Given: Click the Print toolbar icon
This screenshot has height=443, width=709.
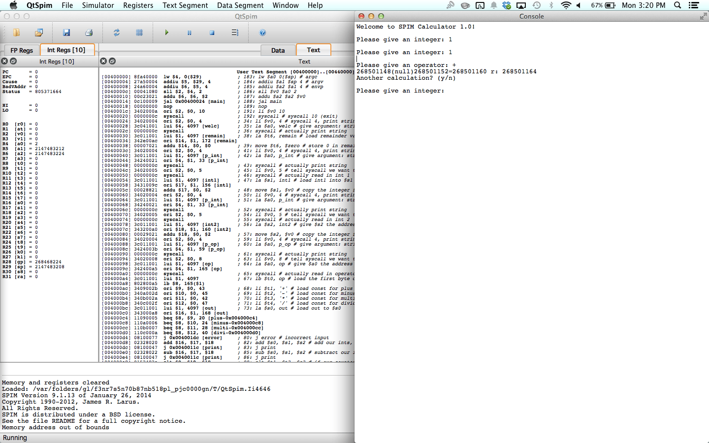Looking at the screenshot, I should tap(89, 32).
